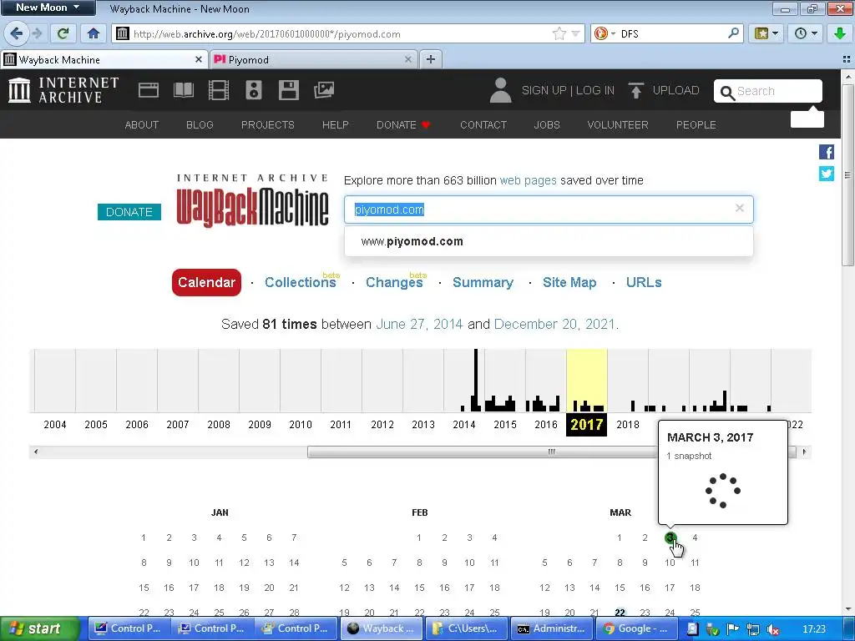Click the PROJECTS nav item
This screenshot has width=855, height=641.
(268, 125)
